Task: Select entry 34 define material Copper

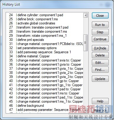Action: (x=45, y=56)
